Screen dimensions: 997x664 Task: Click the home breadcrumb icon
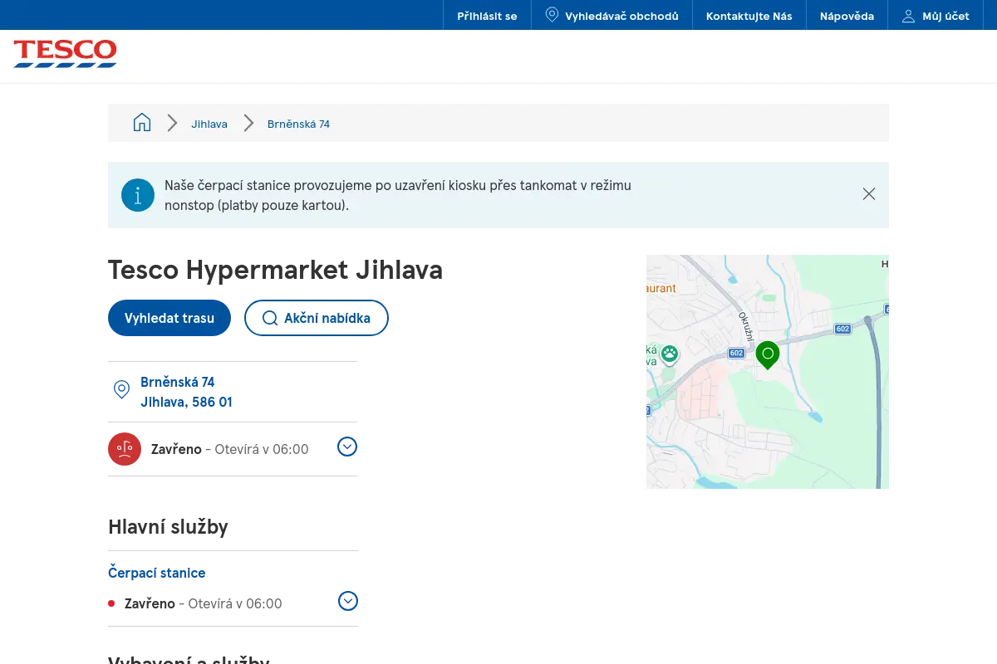click(x=142, y=123)
